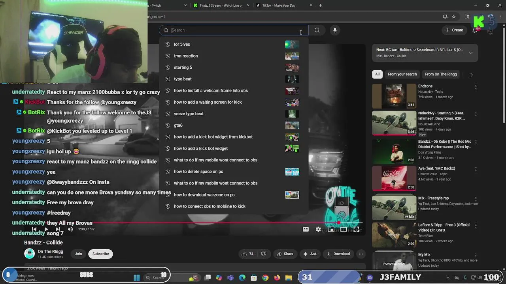Show more filter chips with arrow

(471, 75)
